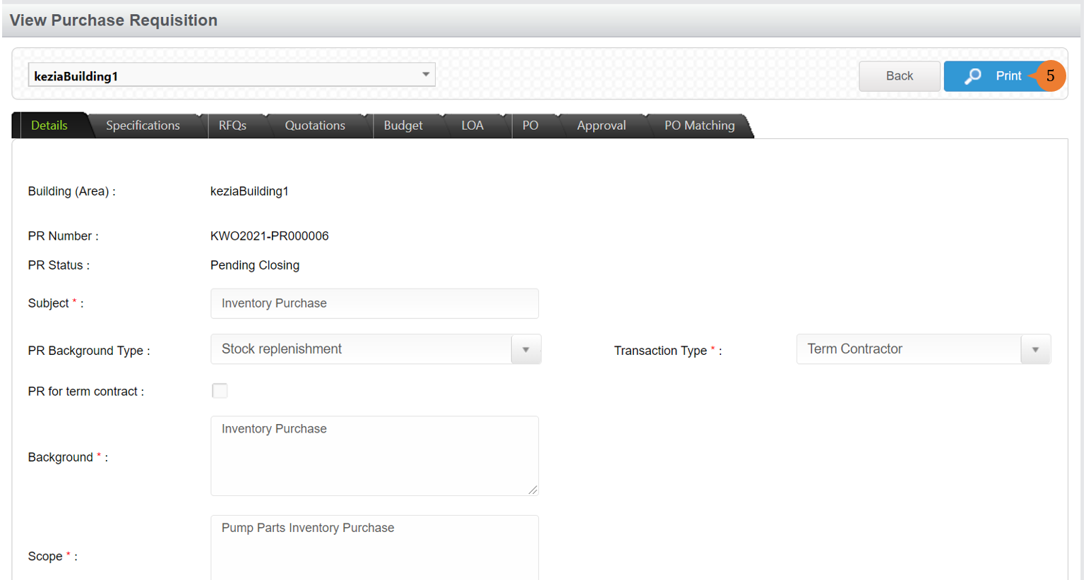Click the PR Background Type label
Screen dimensions: 1091x580
pos(89,351)
